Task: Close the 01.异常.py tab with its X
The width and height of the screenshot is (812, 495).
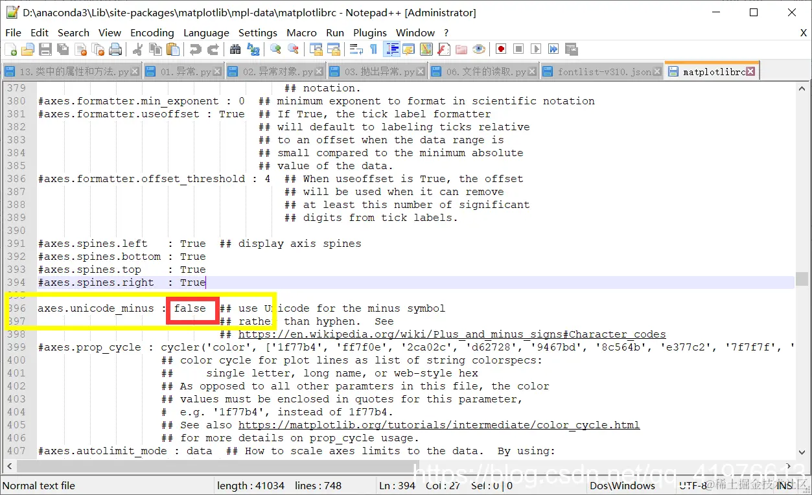Action: 217,72
